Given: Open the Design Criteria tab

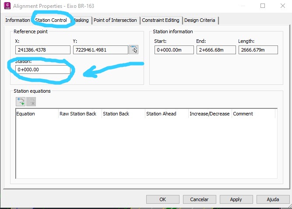Looking at the screenshot, I should point(200,21).
